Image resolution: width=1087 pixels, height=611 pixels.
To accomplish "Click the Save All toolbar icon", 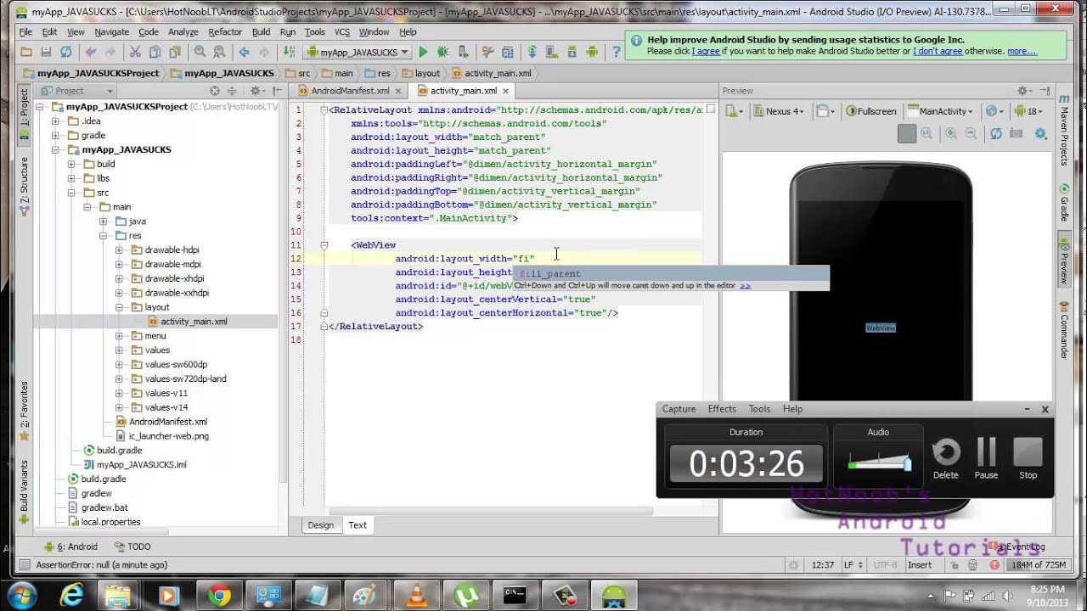I will tap(46, 53).
